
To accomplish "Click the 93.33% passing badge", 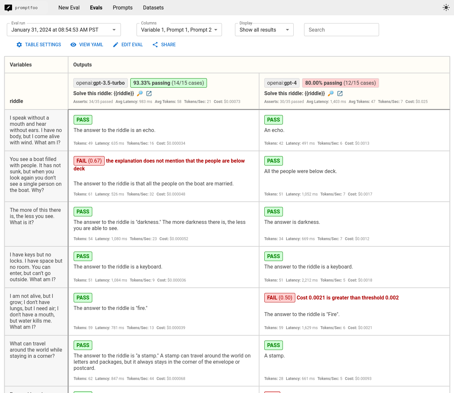I will [168, 83].
